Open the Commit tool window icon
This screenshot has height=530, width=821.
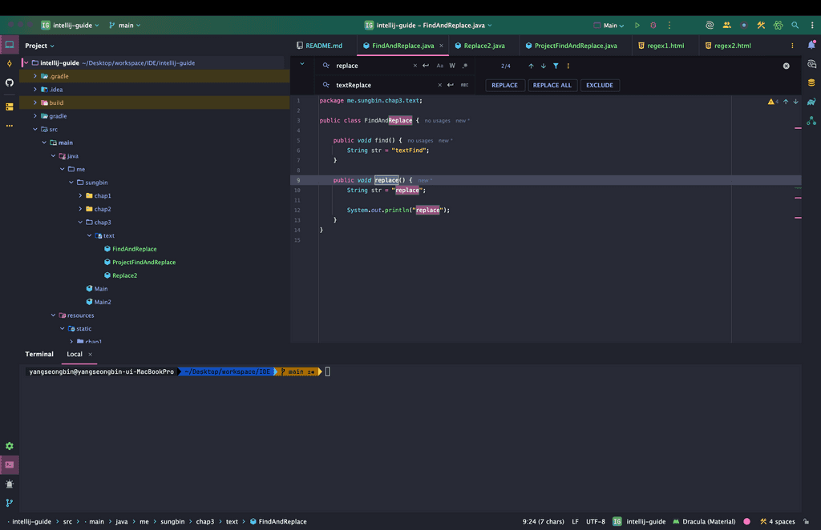[x=10, y=63]
